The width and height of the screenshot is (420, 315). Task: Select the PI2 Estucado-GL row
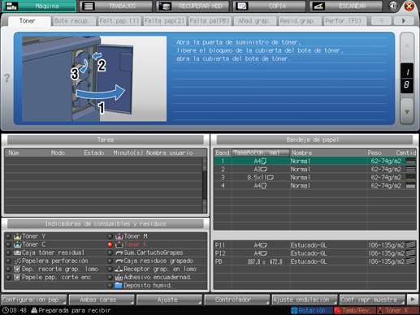tap(315, 253)
